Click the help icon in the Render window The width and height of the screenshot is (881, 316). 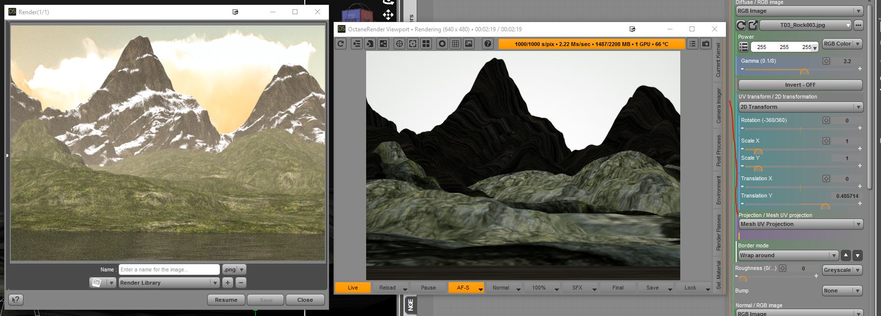[x=16, y=300]
